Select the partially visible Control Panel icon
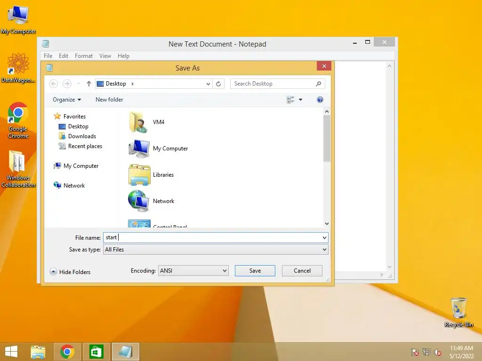Image resolution: width=482 pixels, height=361 pixels. pyautogui.click(x=139, y=223)
